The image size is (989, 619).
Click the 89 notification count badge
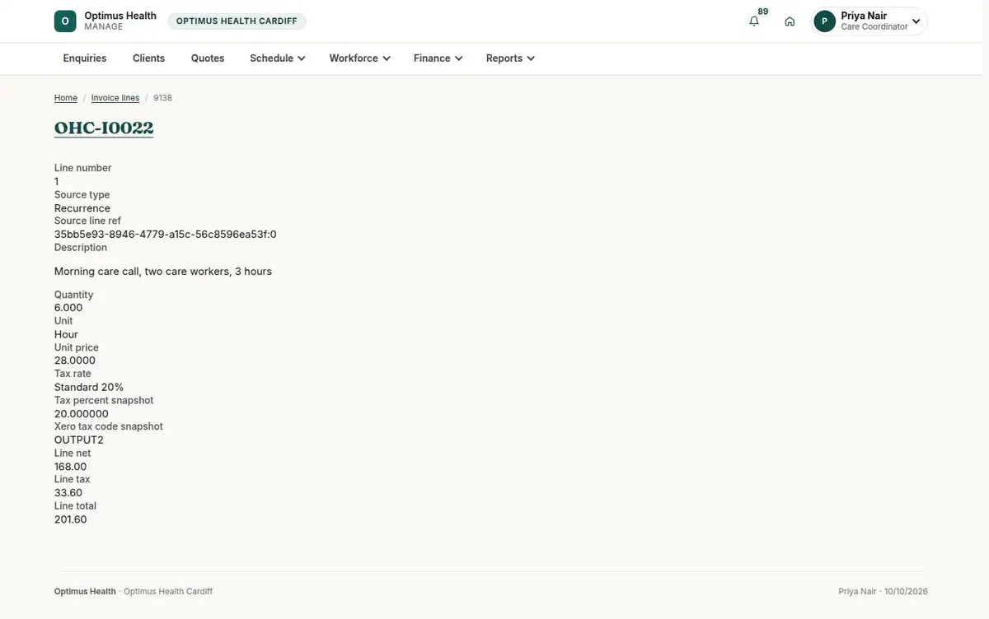click(x=763, y=12)
